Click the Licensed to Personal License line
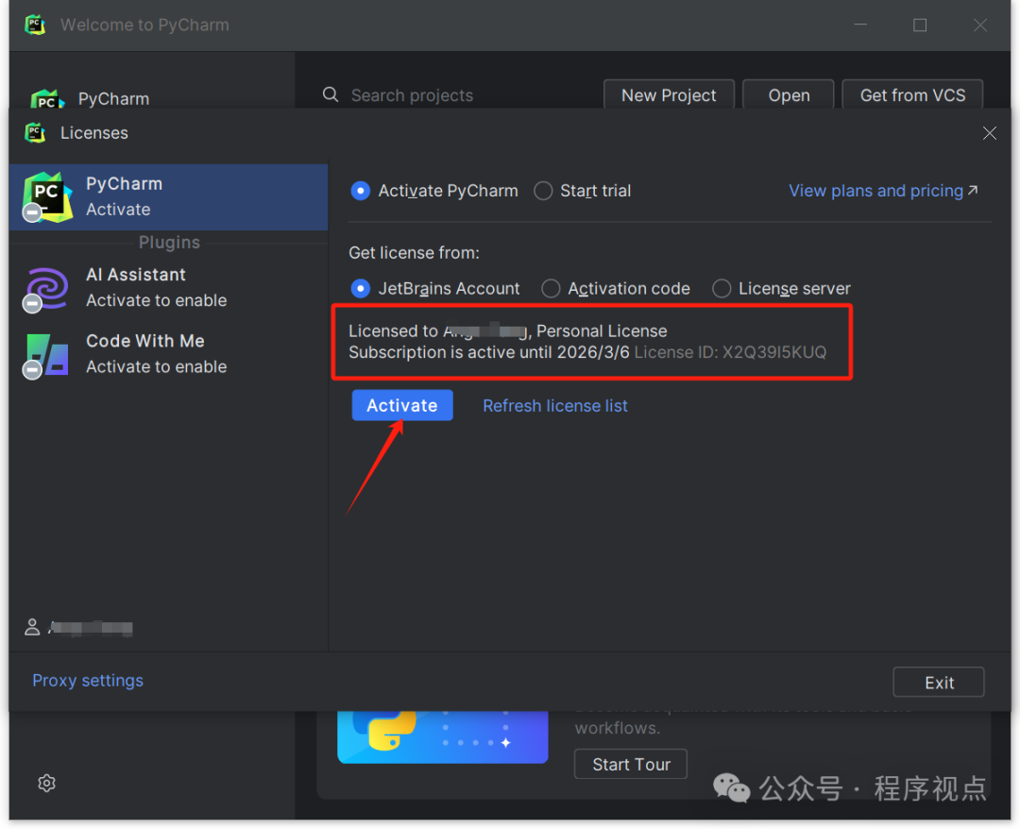The width and height of the screenshot is (1020, 829). pyautogui.click(x=508, y=331)
